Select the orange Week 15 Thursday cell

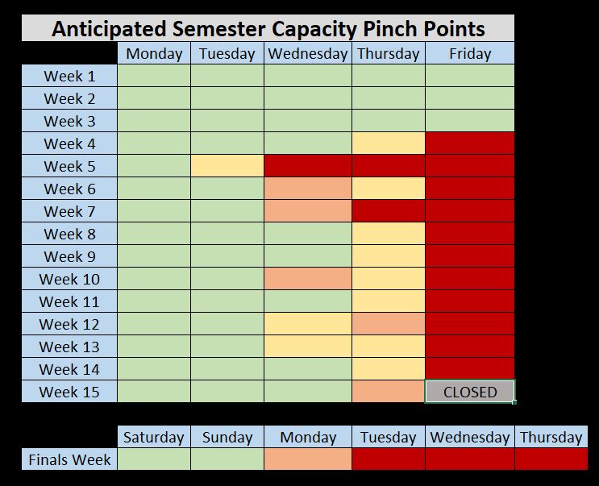pyautogui.click(x=389, y=392)
